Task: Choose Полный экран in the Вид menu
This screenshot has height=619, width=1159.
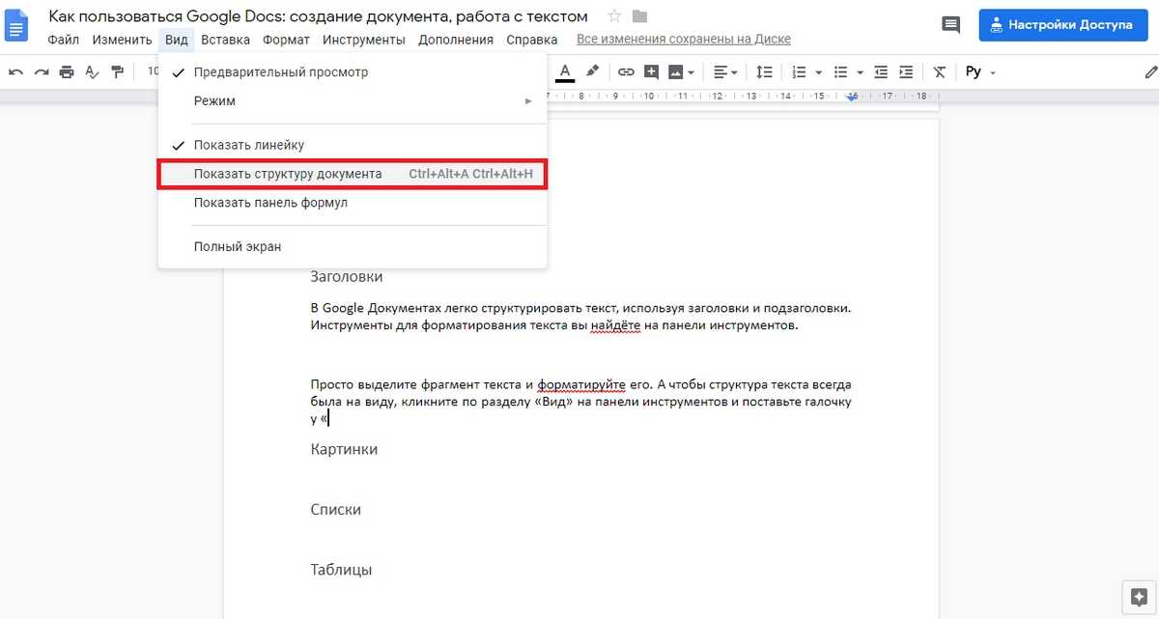Action: (x=353, y=246)
